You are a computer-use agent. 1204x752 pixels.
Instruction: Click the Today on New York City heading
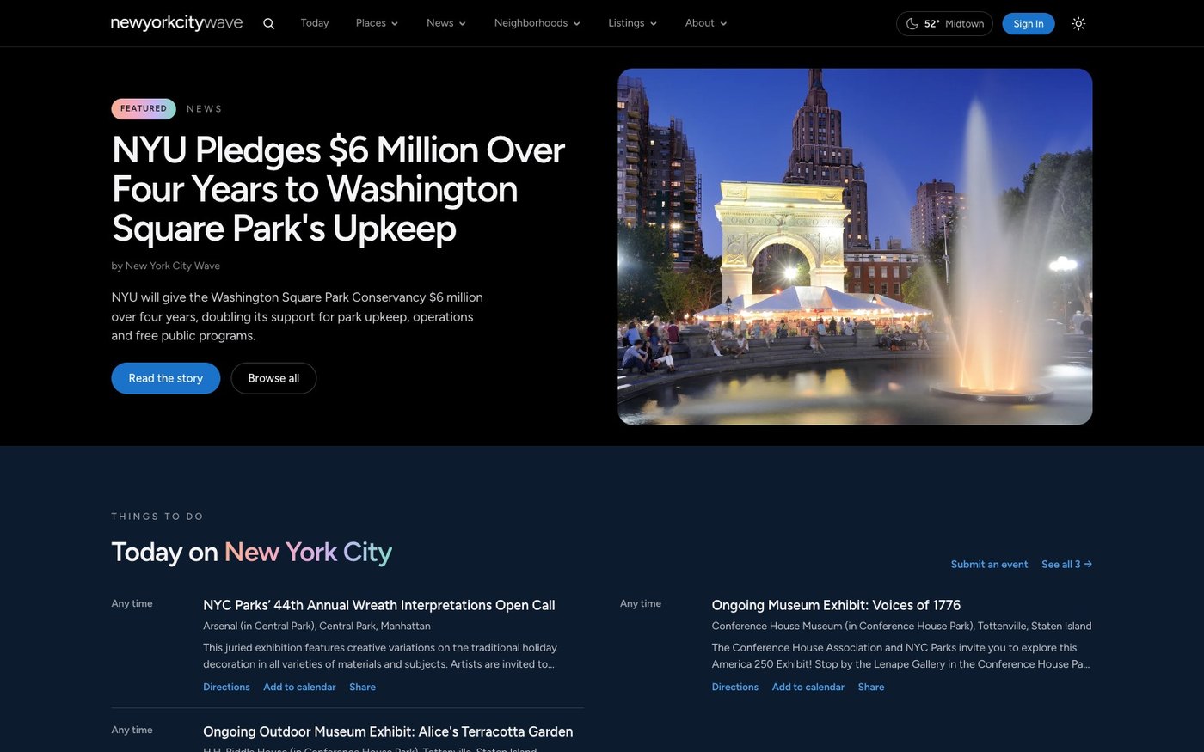point(252,552)
